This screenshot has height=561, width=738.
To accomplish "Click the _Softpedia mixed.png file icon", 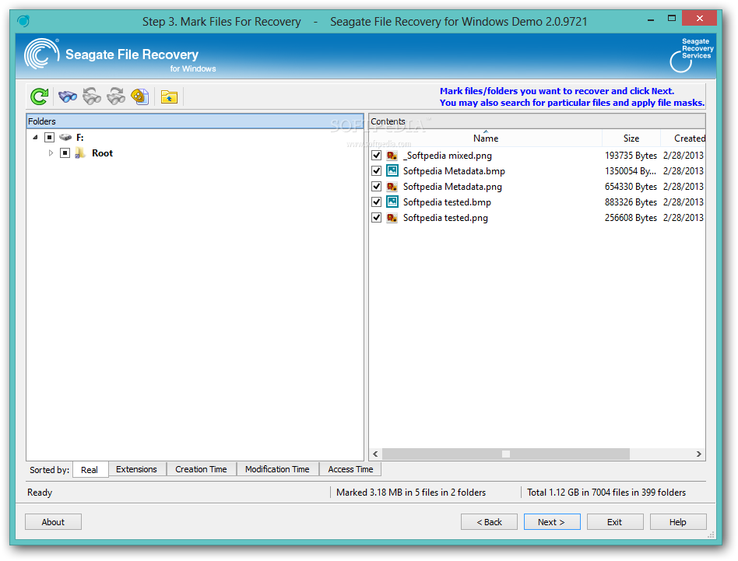I will (392, 156).
